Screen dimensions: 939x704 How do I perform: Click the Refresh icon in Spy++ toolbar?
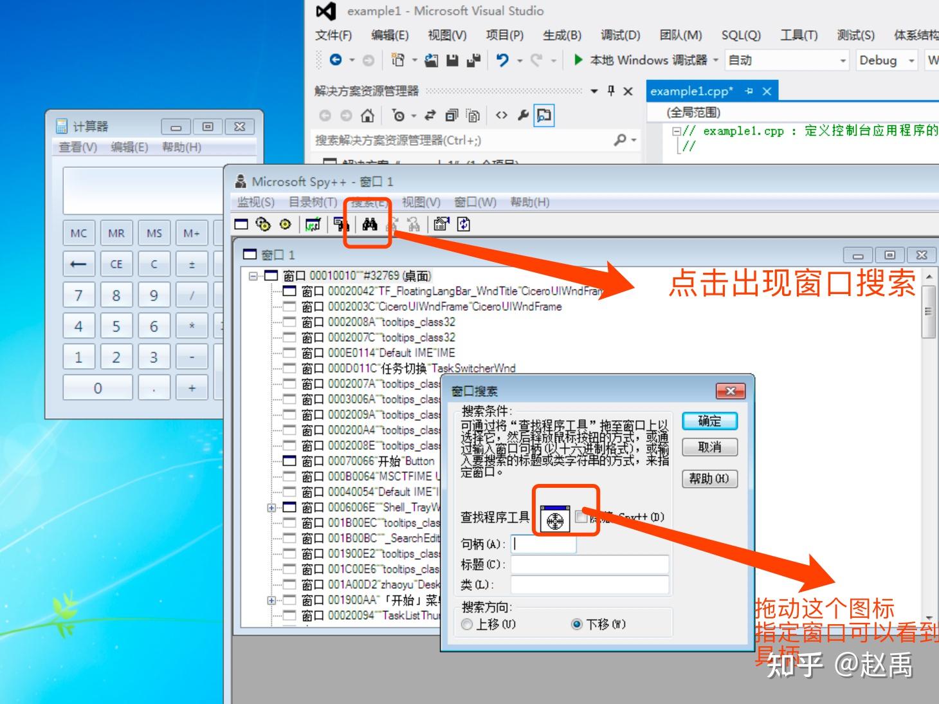[464, 224]
